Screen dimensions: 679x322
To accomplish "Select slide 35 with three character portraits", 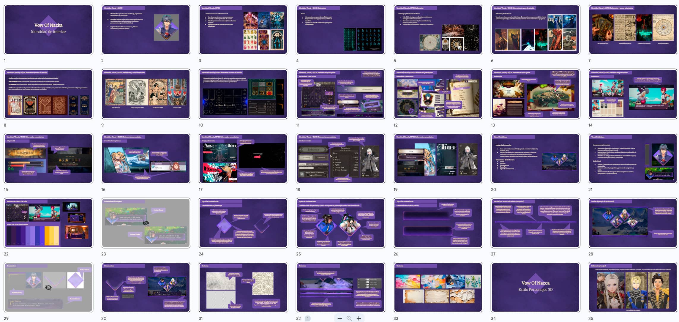I will pos(633,287).
